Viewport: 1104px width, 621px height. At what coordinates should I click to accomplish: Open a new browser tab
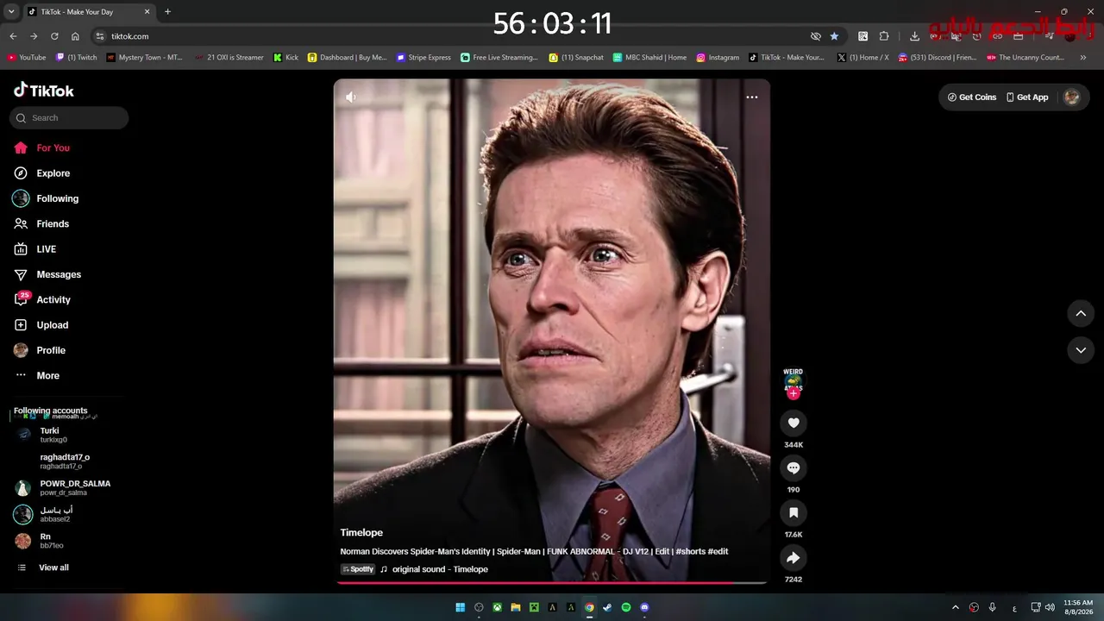[x=167, y=12]
